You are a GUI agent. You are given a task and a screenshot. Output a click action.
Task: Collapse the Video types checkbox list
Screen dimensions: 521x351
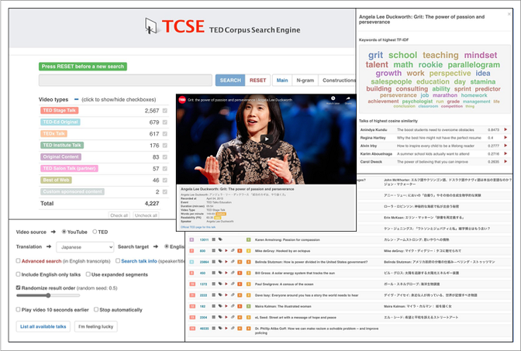(x=77, y=99)
